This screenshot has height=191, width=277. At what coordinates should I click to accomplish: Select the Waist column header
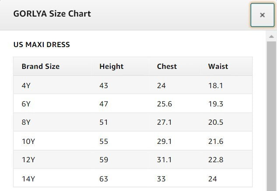(218, 66)
